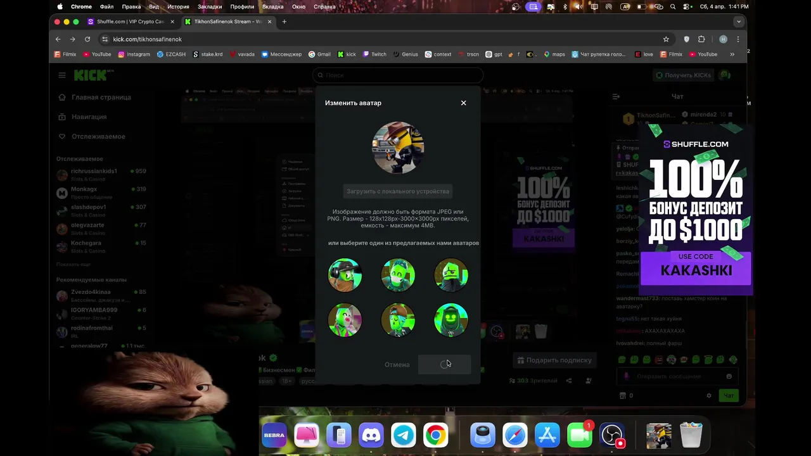Open Gmail bookmark
Image resolution: width=811 pixels, height=456 pixels.
coord(320,54)
